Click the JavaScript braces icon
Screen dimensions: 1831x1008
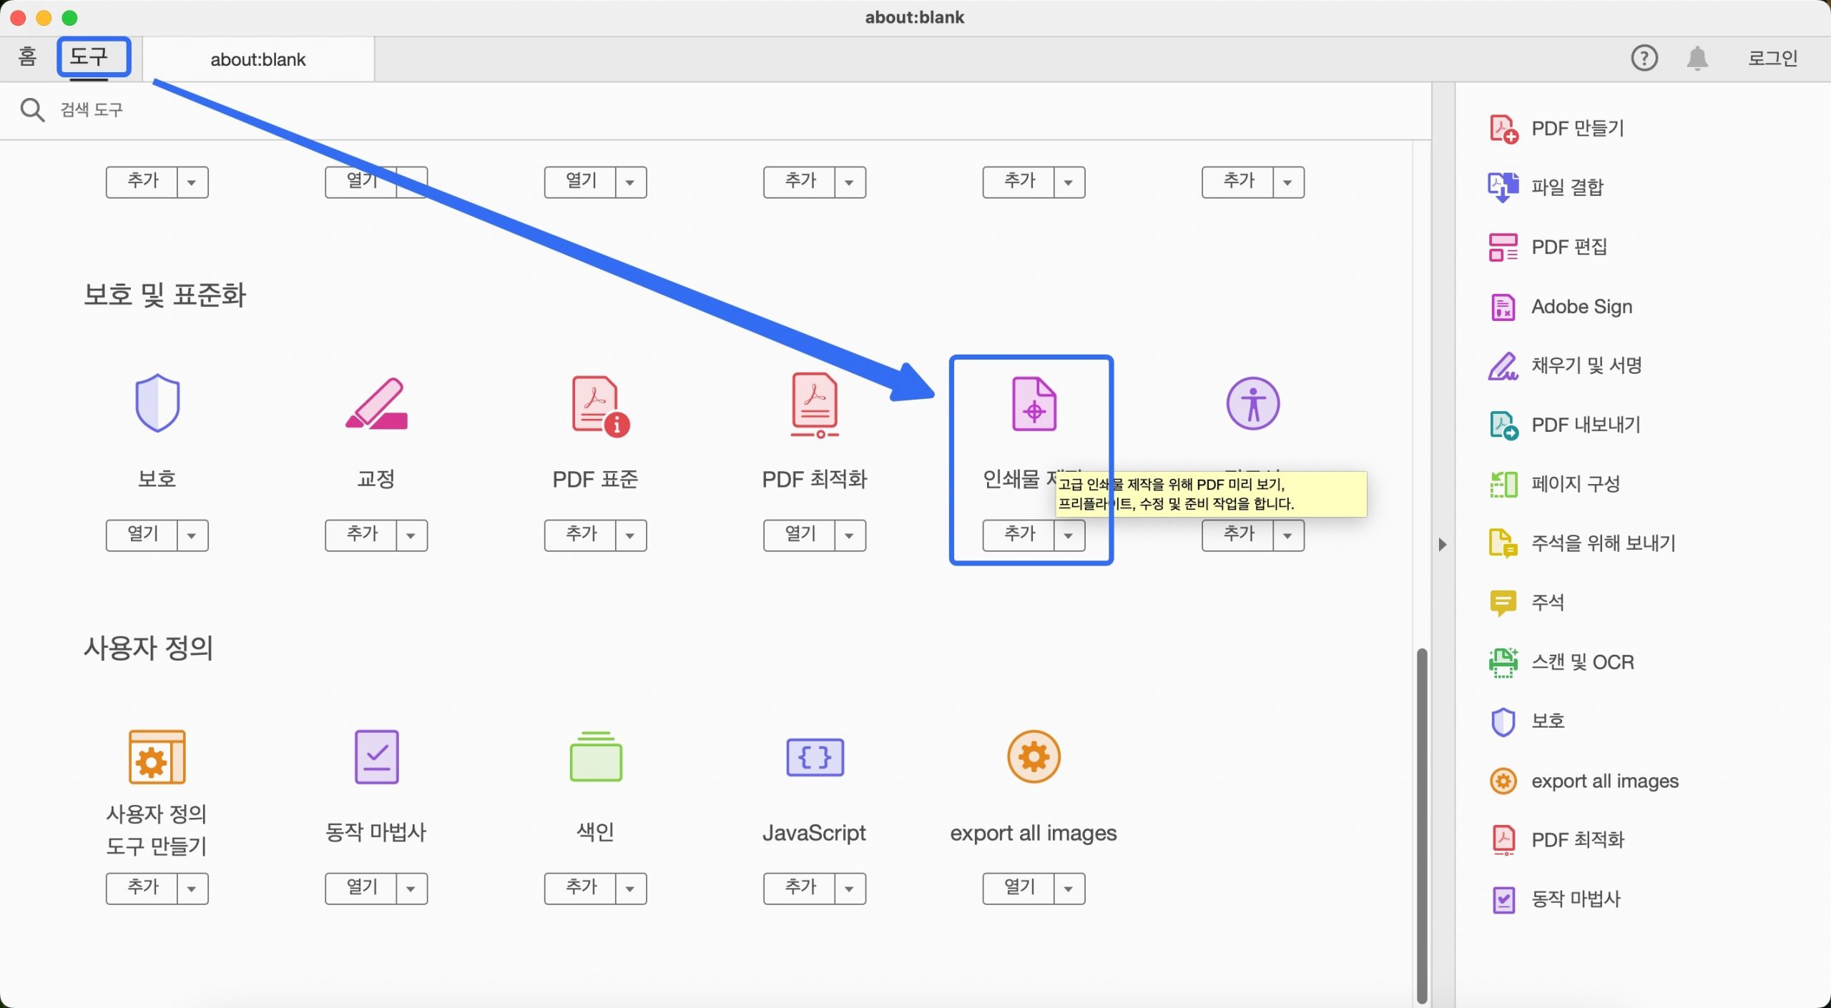815,756
